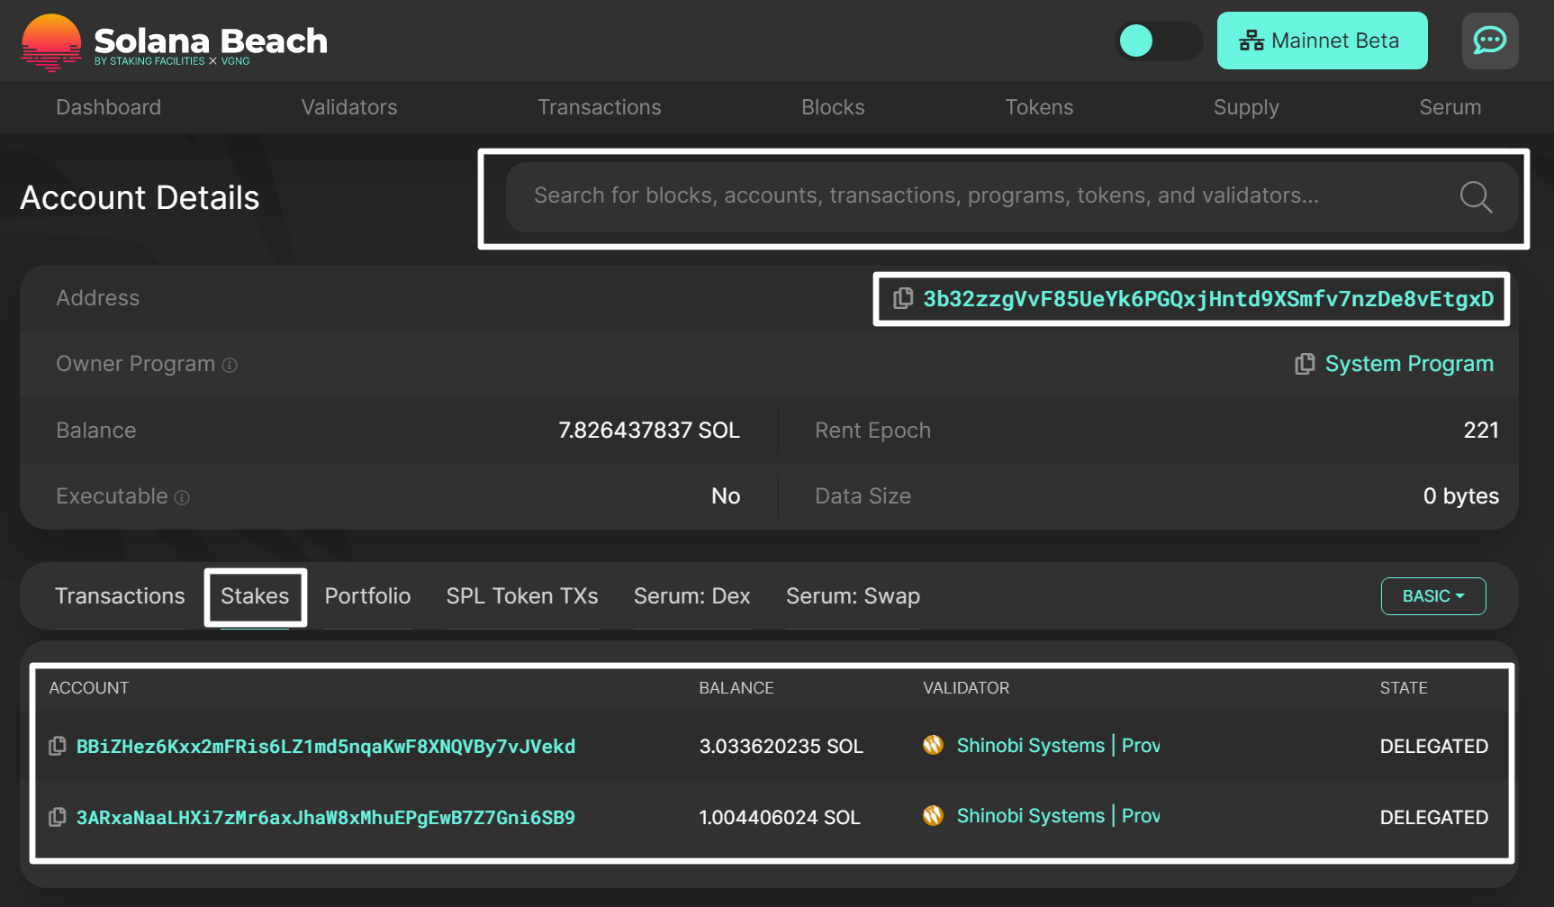Click balance value 7.826437837 SOL
The image size is (1554, 907).
[x=649, y=431]
